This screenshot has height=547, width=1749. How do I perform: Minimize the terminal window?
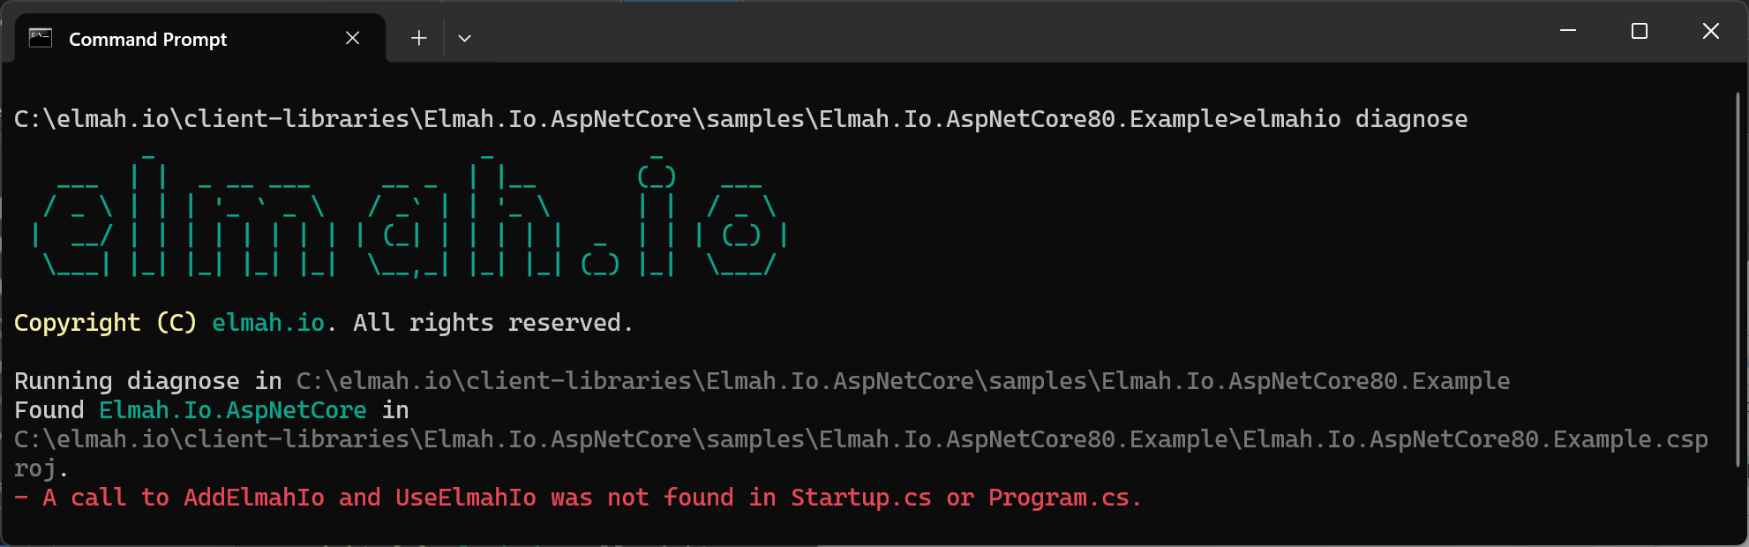(1568, 30)
